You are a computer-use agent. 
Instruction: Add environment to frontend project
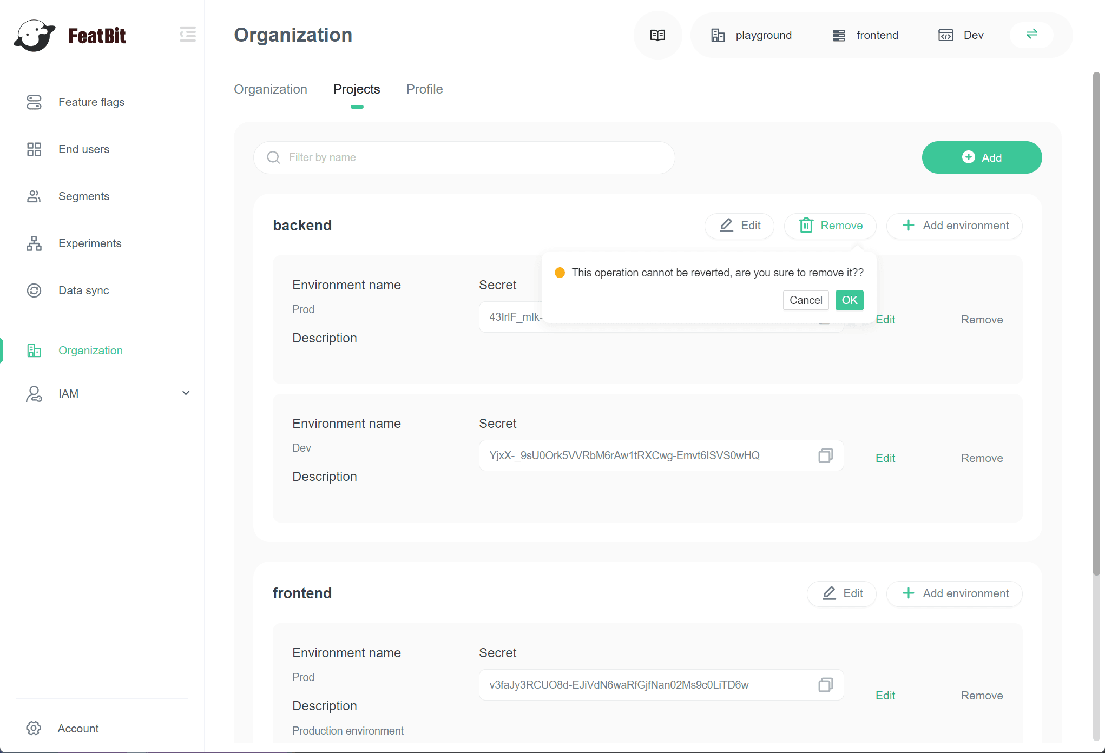click(955, 593)
